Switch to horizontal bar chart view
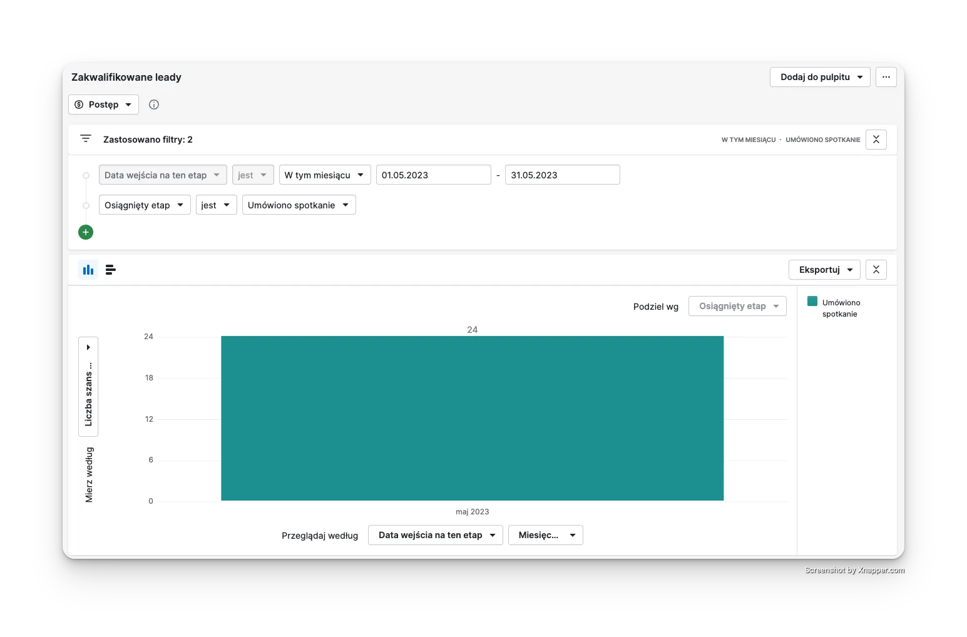The image size is (967, 637). (111, 270)
